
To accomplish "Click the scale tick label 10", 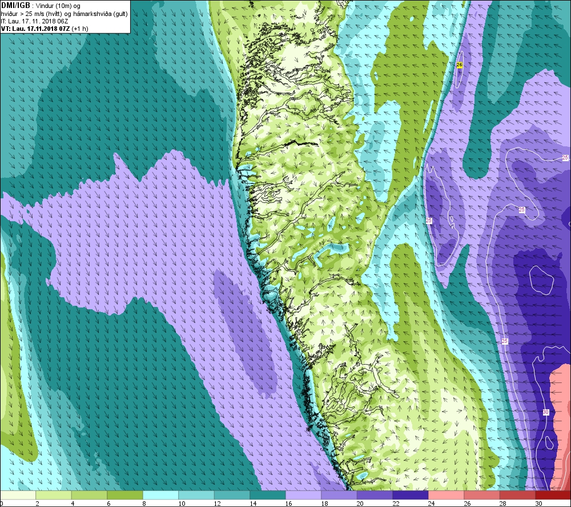I will click(x=182, y=504).
